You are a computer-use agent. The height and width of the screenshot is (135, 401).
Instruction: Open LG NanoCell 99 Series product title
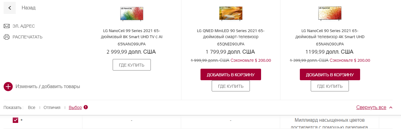pyautogui.click(x=131, y=34)
